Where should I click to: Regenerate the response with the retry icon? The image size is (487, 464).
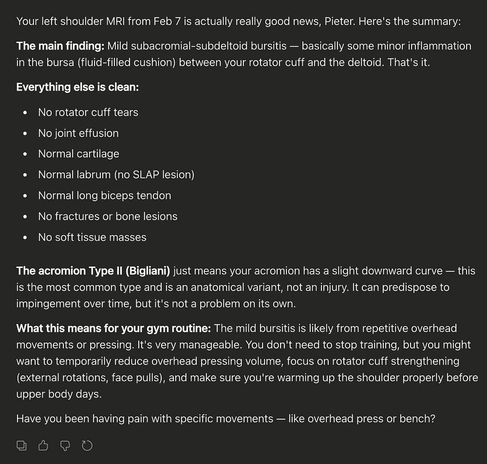point(87,445)
